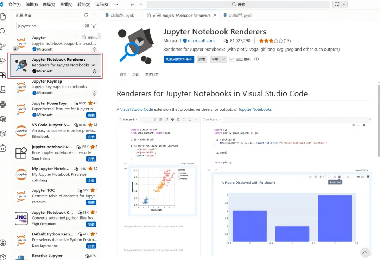Open the Selection menu

pyautogui.click(x=49, y=4)
